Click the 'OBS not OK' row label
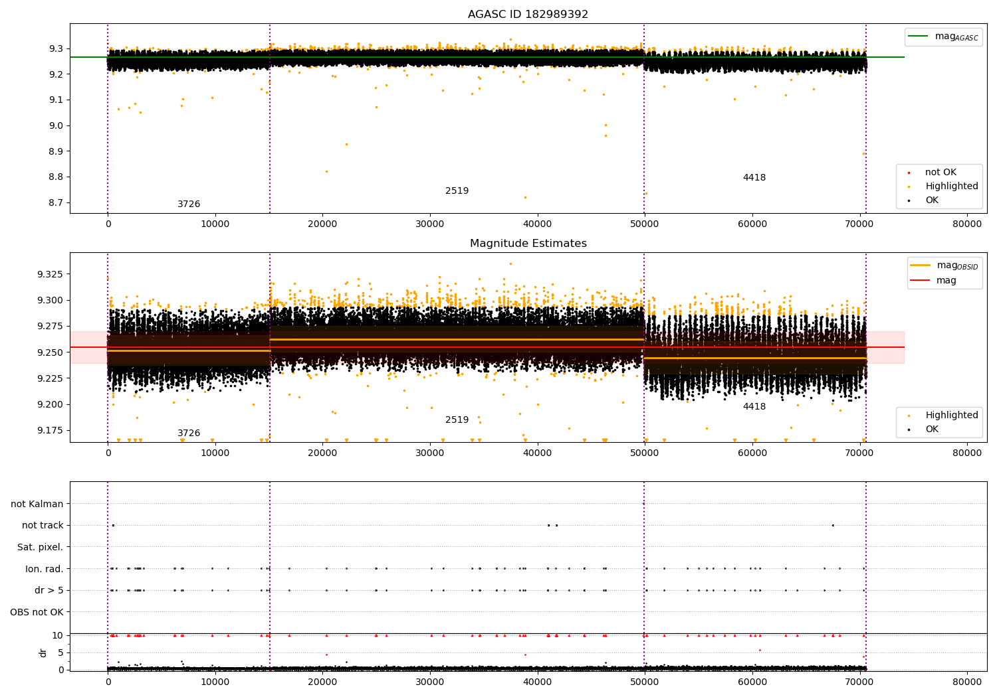The height and width of the screenshot is (697, 997). [37, 613]
